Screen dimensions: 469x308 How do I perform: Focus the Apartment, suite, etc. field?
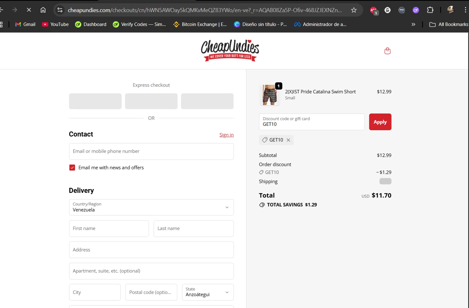point(151,271)
